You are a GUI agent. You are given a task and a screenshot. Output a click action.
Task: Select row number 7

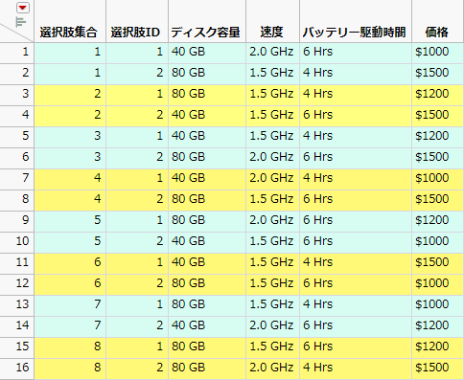click(16, 178)
